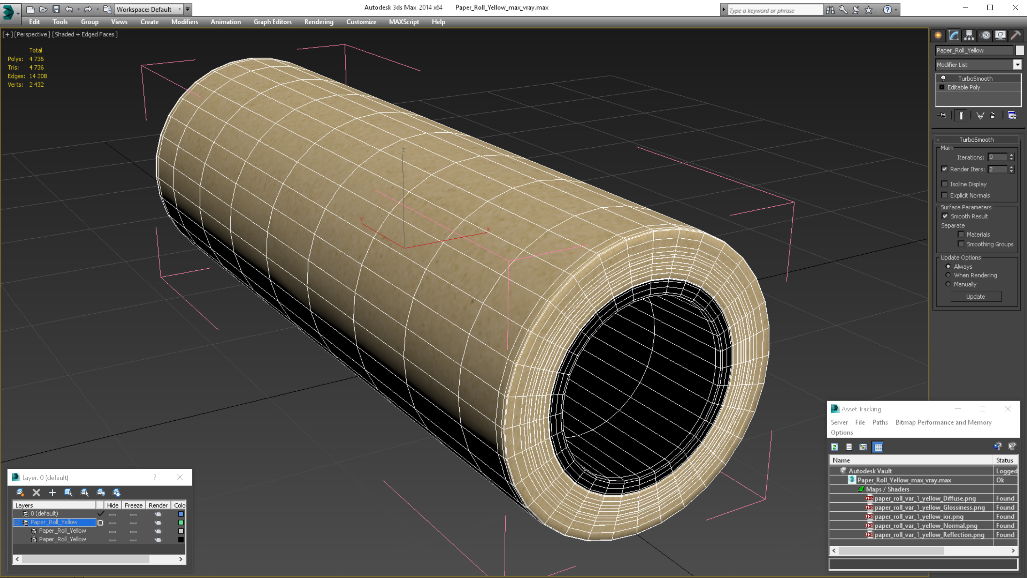
Task: Open the Customize menu
Action: 361,22
